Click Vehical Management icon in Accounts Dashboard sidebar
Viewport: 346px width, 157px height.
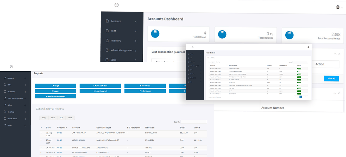tap(107, 50)
